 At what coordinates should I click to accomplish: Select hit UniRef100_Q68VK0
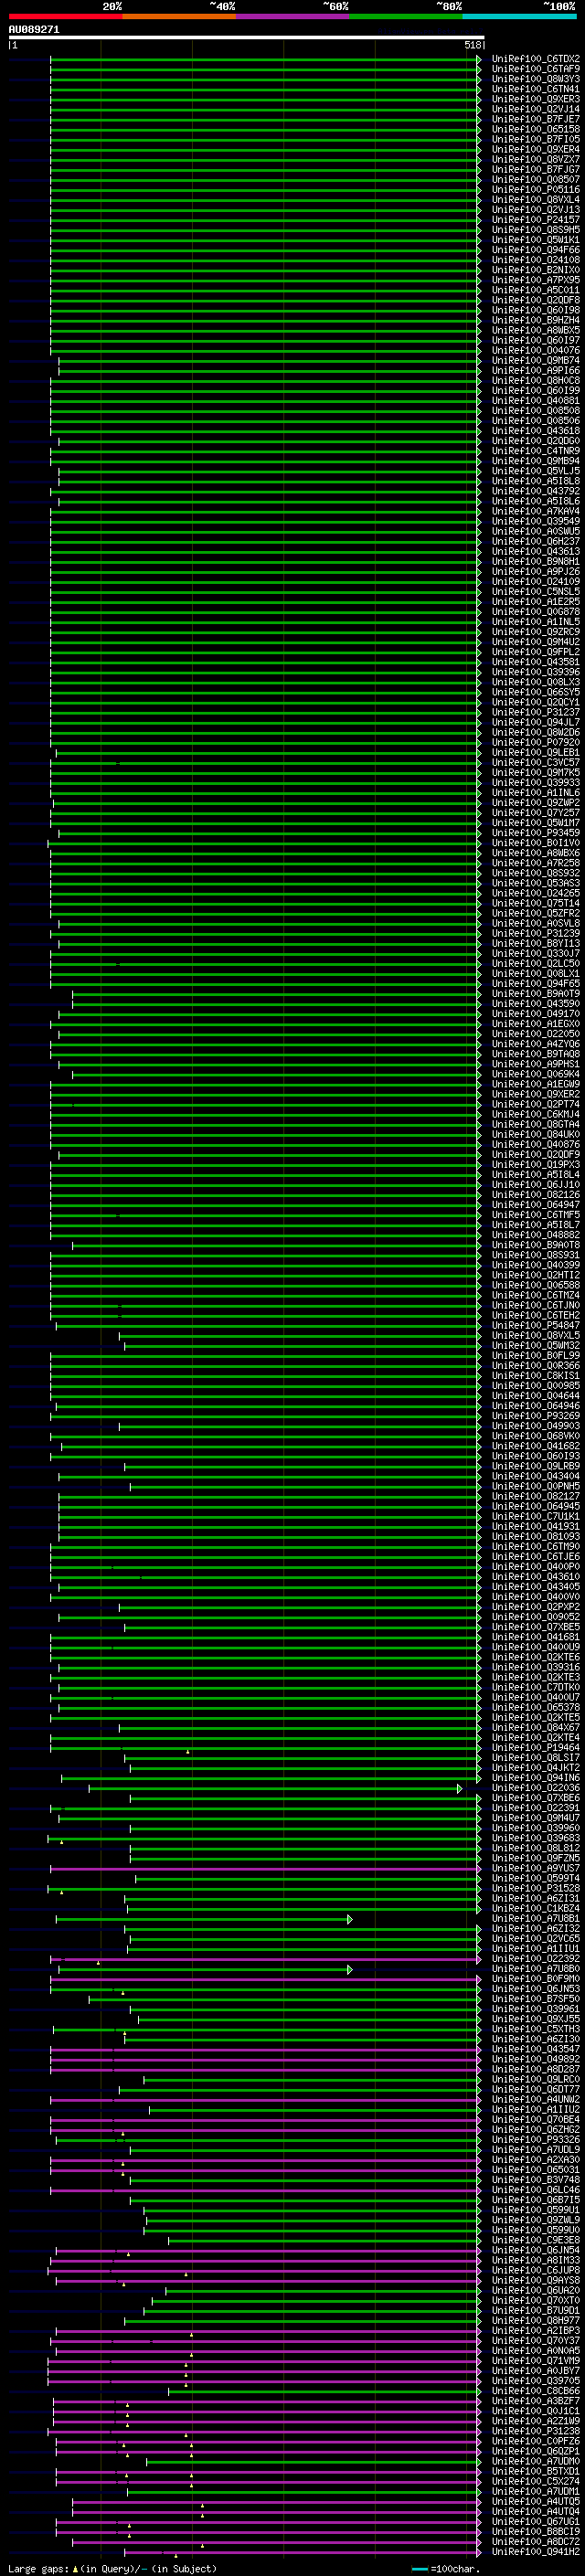point(536,1436)
